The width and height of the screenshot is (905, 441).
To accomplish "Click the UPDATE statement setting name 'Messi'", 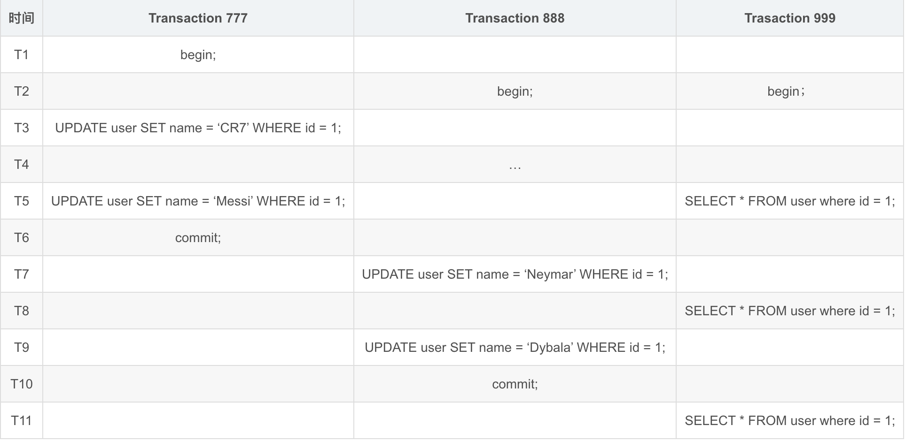I will pyautogui.click(x=198, y=201).
